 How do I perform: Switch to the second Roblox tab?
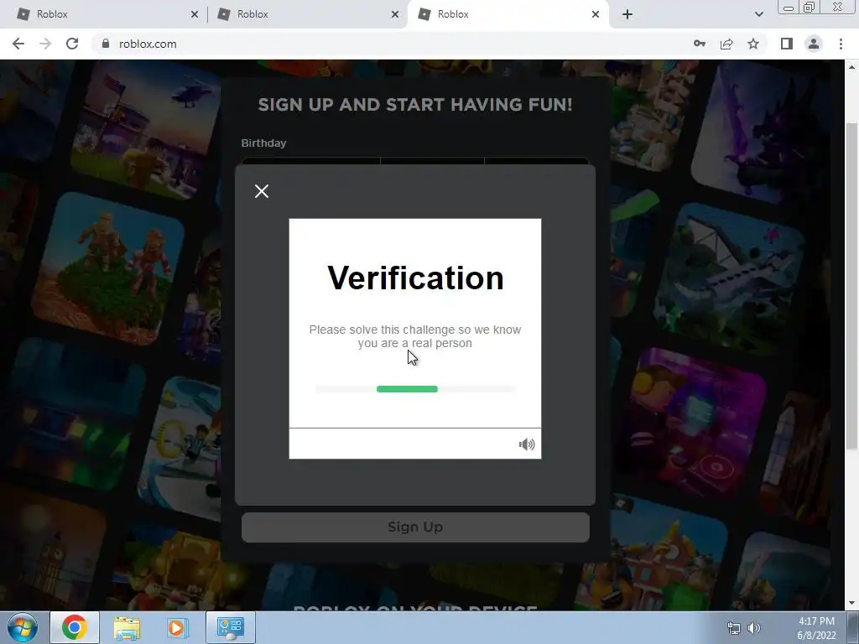point(307,14)
